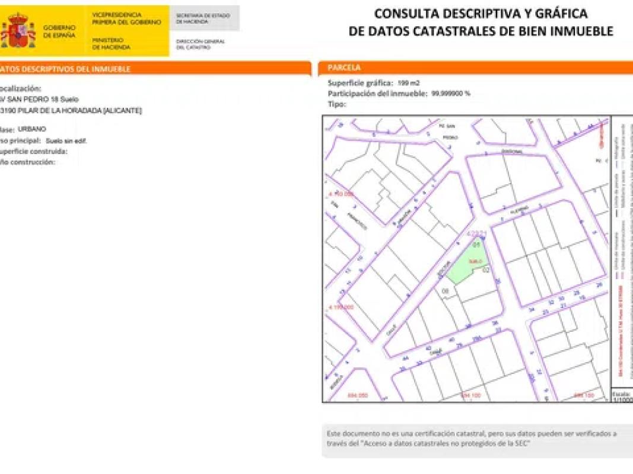Screen dimensions: 633x474
Task: Click the 'Tipo:' label
Action: [x=337, y=104]
